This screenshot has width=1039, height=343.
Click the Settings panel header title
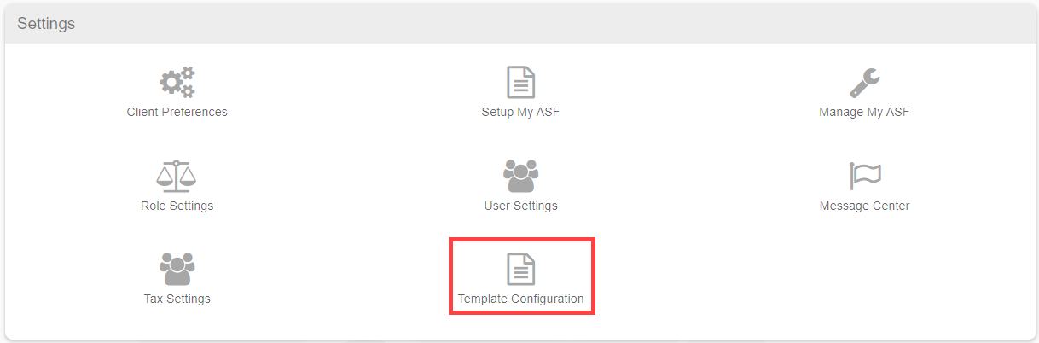46,24
